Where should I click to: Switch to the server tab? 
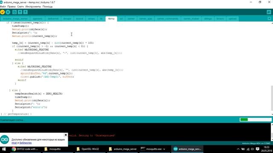(131, 19)
